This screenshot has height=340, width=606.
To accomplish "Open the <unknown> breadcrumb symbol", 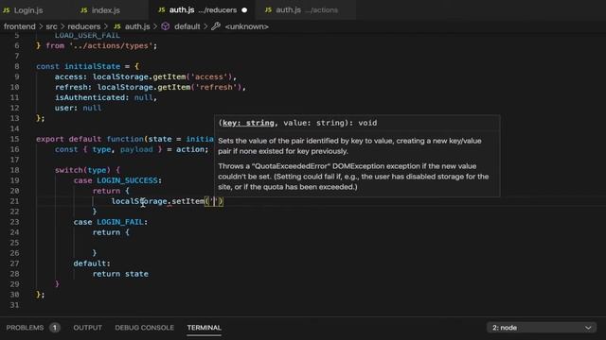I will click(x=246, y=26).
